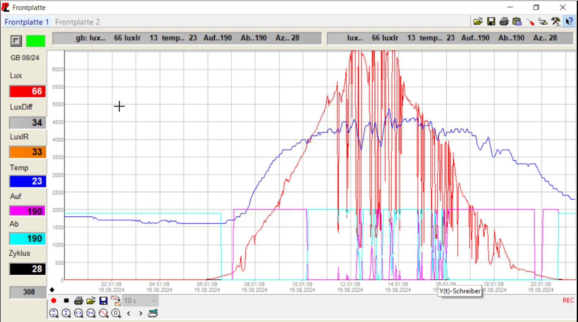Minimize the Frontplatte window
578x322 pixels.
point(510,7)
